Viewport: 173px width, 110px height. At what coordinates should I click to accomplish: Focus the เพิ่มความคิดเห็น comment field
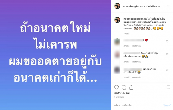tap(138, 105)
